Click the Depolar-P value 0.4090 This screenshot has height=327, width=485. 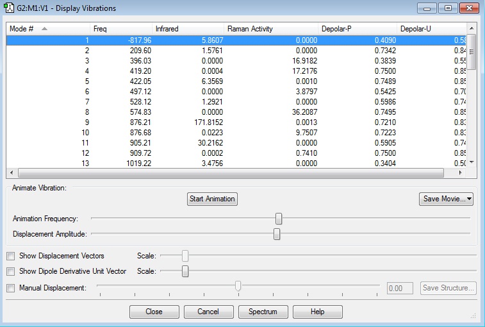[x=385, y=40]
